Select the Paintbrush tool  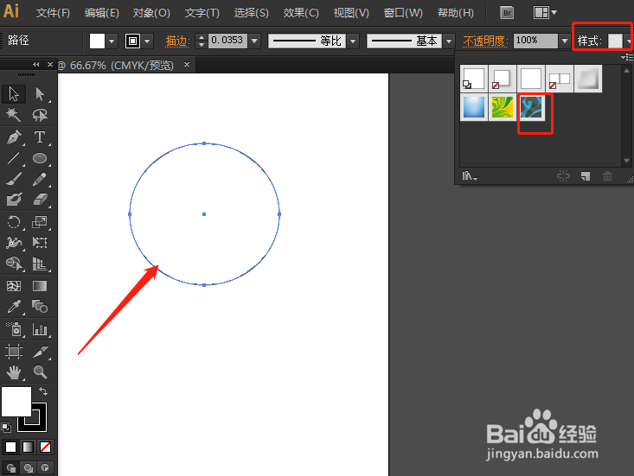14,179
